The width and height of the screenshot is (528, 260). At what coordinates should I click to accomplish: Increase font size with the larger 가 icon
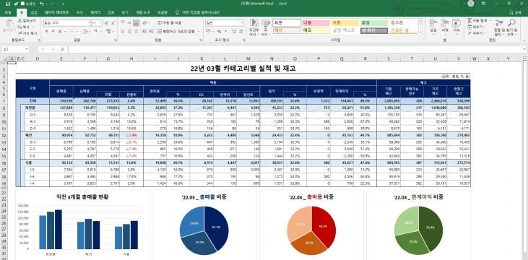(106, 23)
